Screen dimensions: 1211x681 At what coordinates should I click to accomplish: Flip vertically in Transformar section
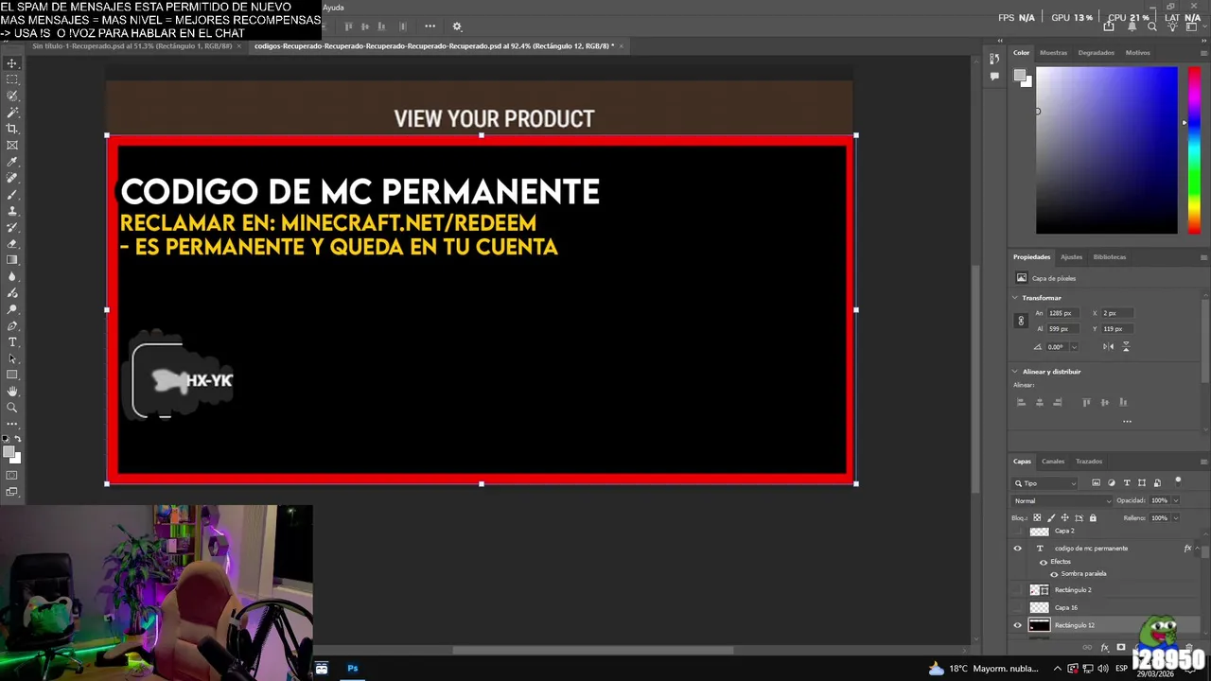[x=1125, y=346]
